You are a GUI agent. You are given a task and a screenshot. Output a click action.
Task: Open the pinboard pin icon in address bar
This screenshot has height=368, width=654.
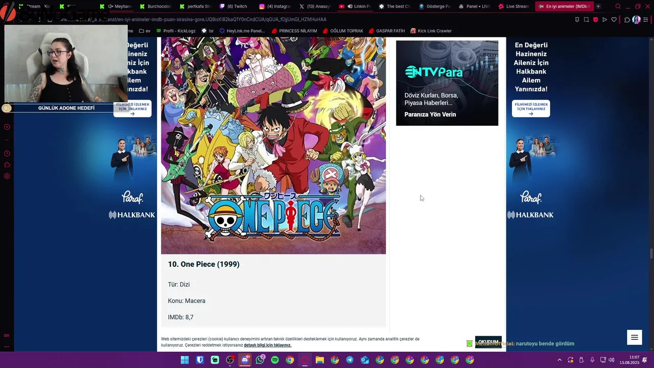[x=577, y=19]
